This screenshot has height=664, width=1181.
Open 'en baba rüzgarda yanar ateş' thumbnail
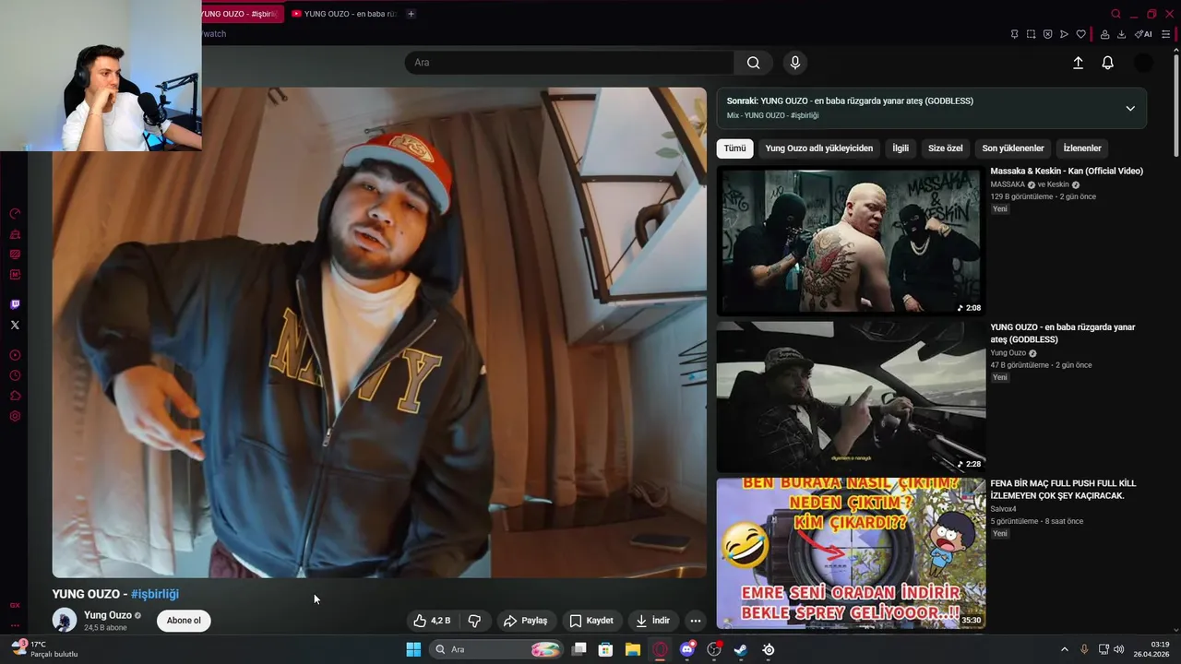851,397
